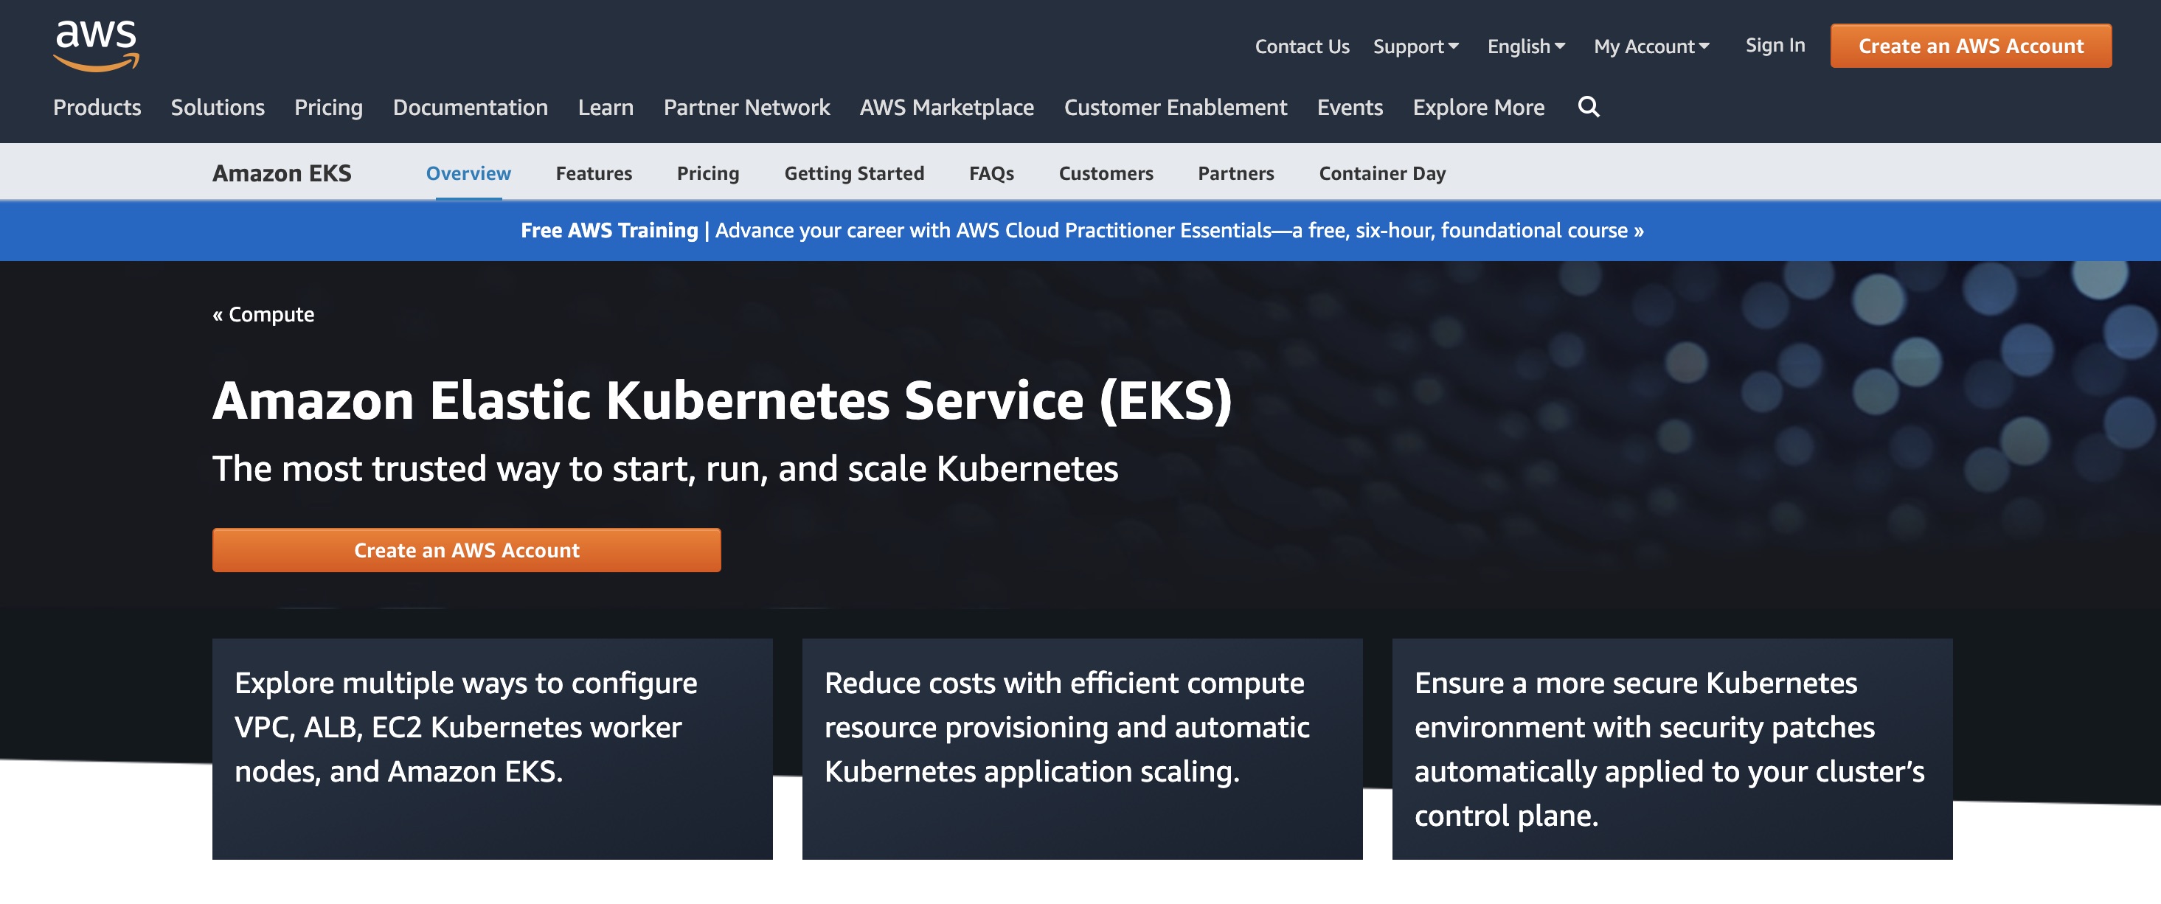Open the FAQs tab
2161x904 pixels.
(x=991, y=173)
